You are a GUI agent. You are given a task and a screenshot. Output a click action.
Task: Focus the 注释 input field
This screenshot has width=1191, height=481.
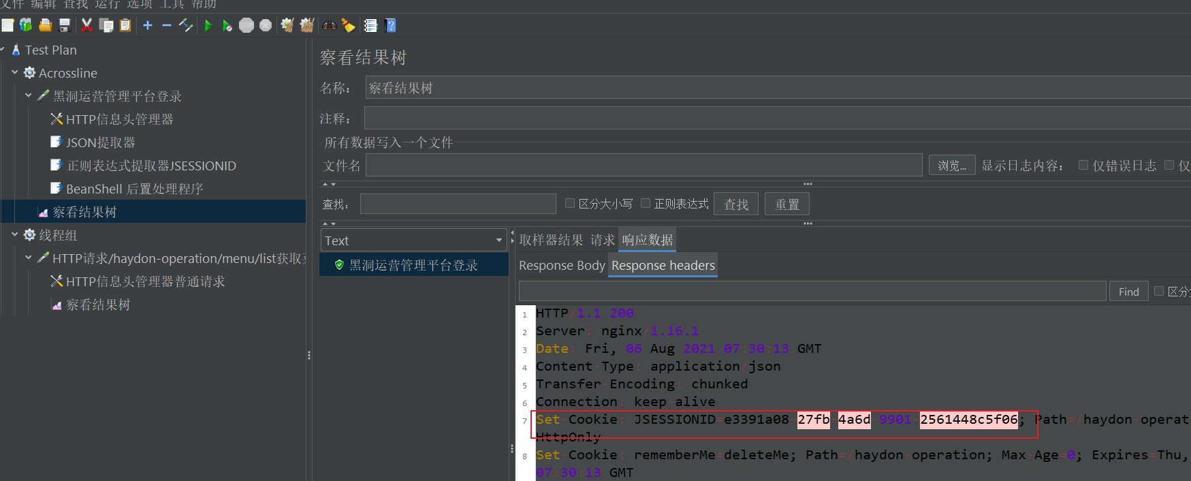tap(778, 119)
